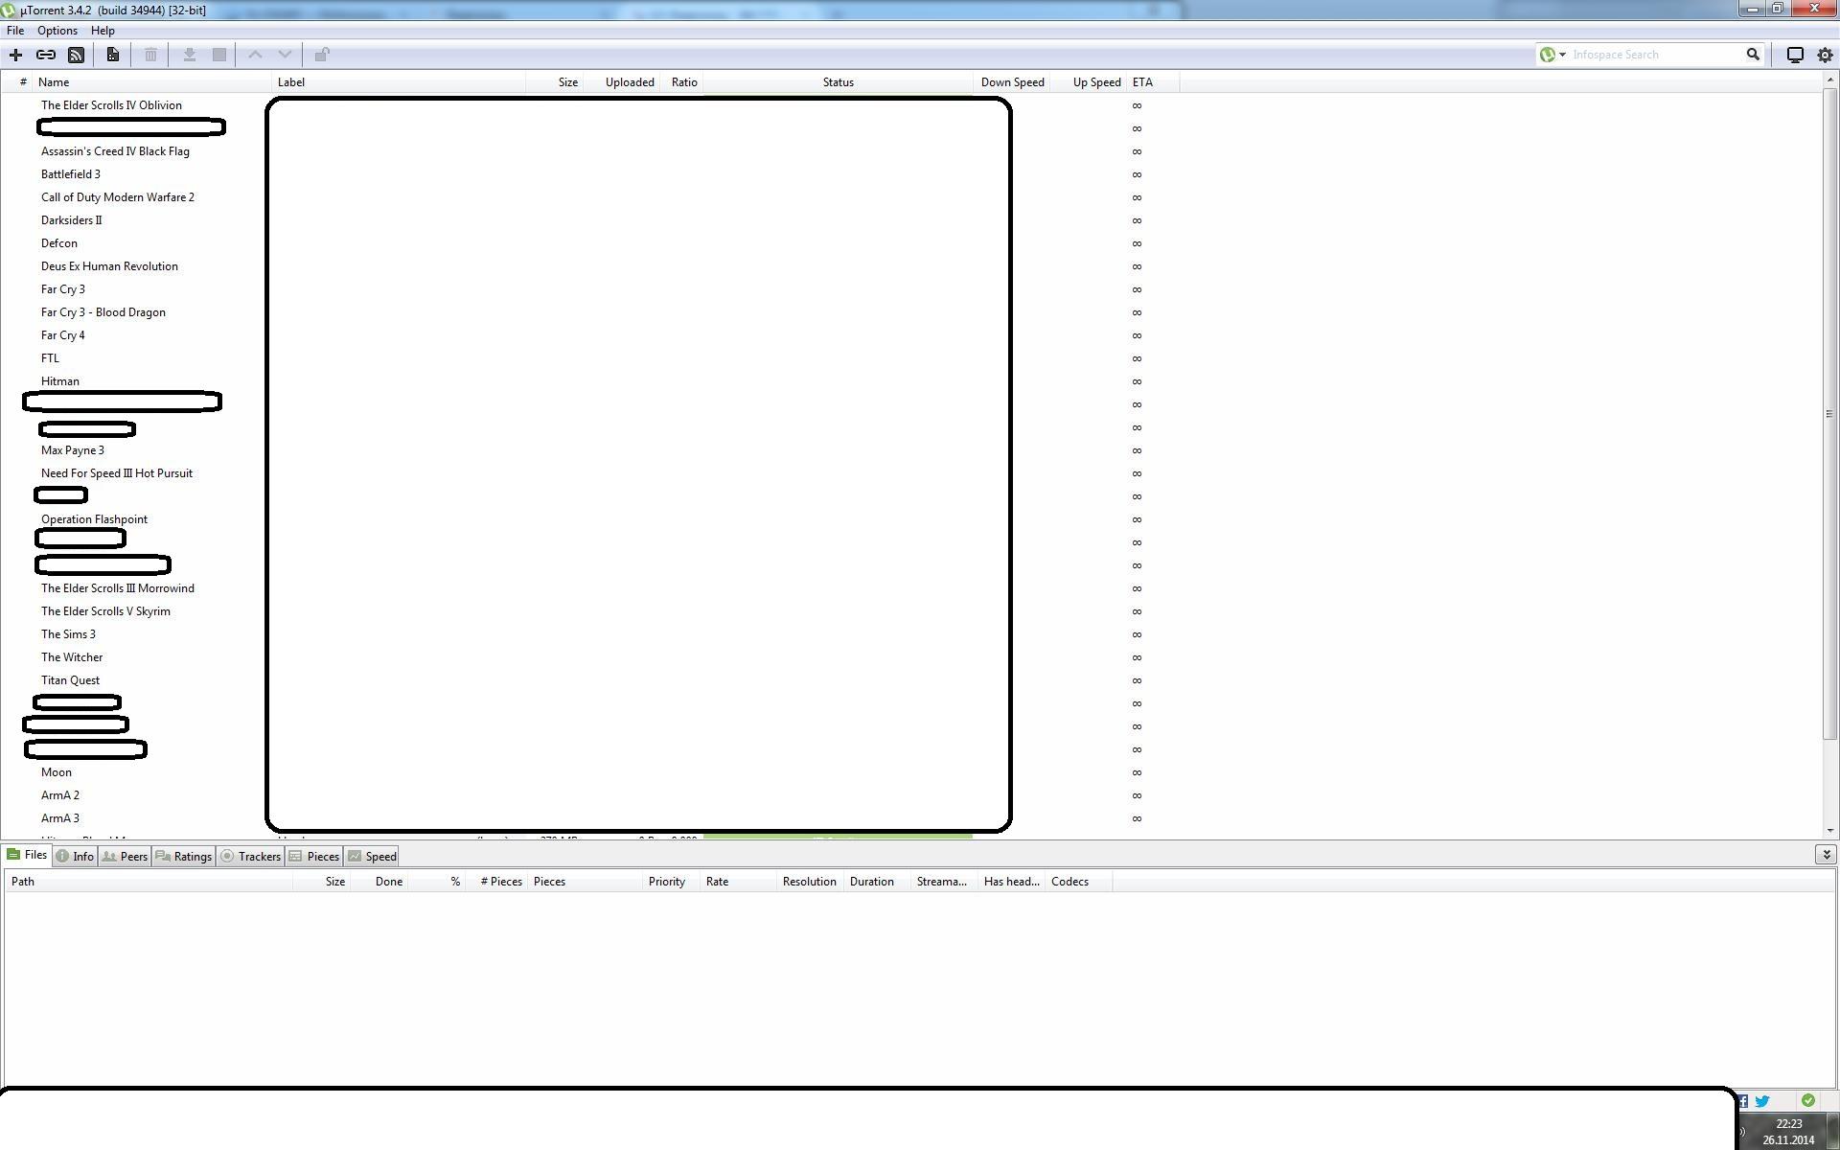The height and width of the screenshot is (1150, 1840).
Task: Click the Add Torrent plus icon
Action: (x=15, y=55)
